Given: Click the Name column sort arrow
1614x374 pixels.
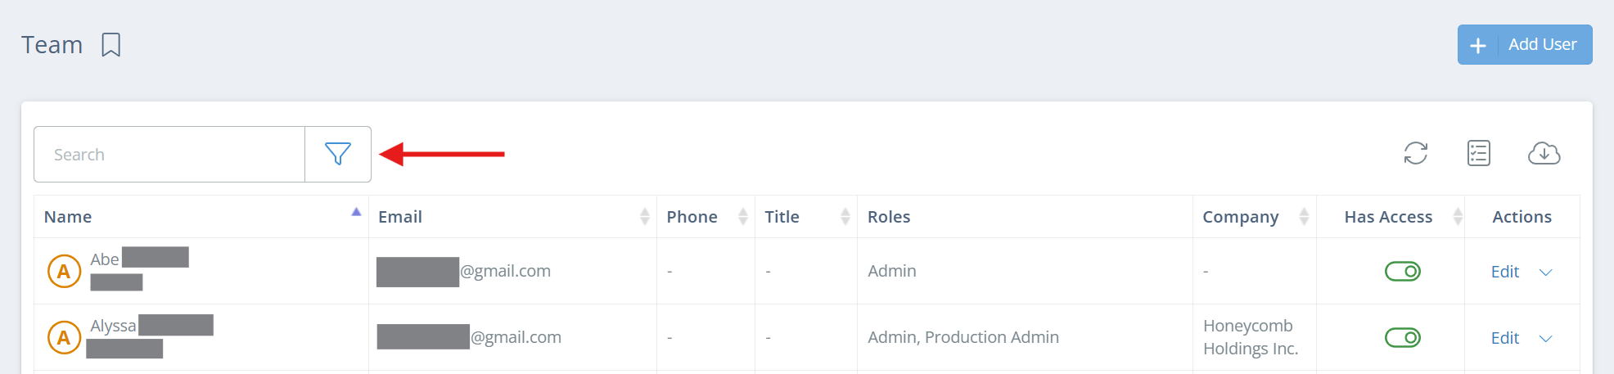Looking at the screenshot, I should [x=356, y=212].
